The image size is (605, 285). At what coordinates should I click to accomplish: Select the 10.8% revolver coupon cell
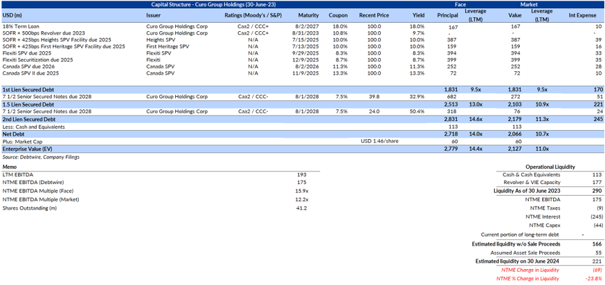click(x=341, y=34)
